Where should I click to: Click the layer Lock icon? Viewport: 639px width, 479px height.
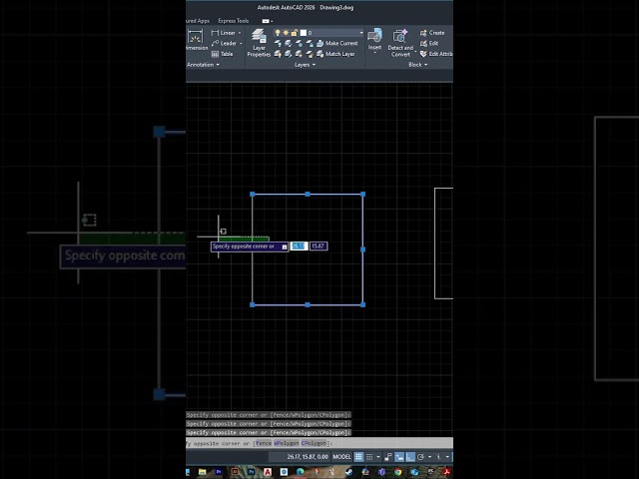[310, 43]
